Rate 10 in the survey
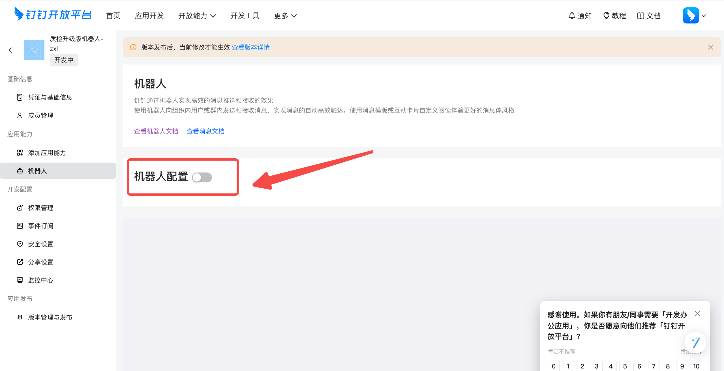The width and height of the screenshot is (724, 371). pos(696,366)
